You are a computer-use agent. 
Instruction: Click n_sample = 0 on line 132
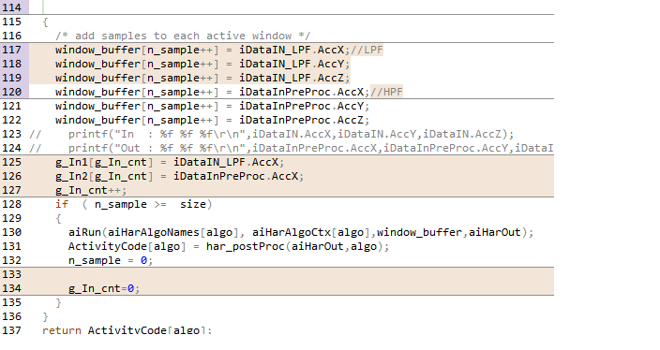(x=111, y=260)
